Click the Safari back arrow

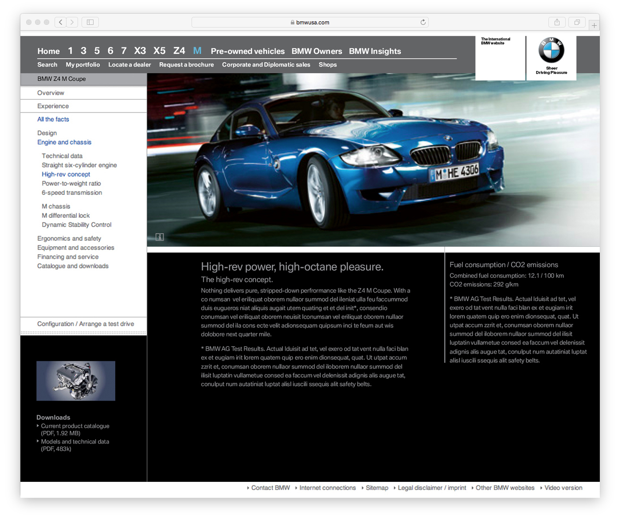coord(61,22)
